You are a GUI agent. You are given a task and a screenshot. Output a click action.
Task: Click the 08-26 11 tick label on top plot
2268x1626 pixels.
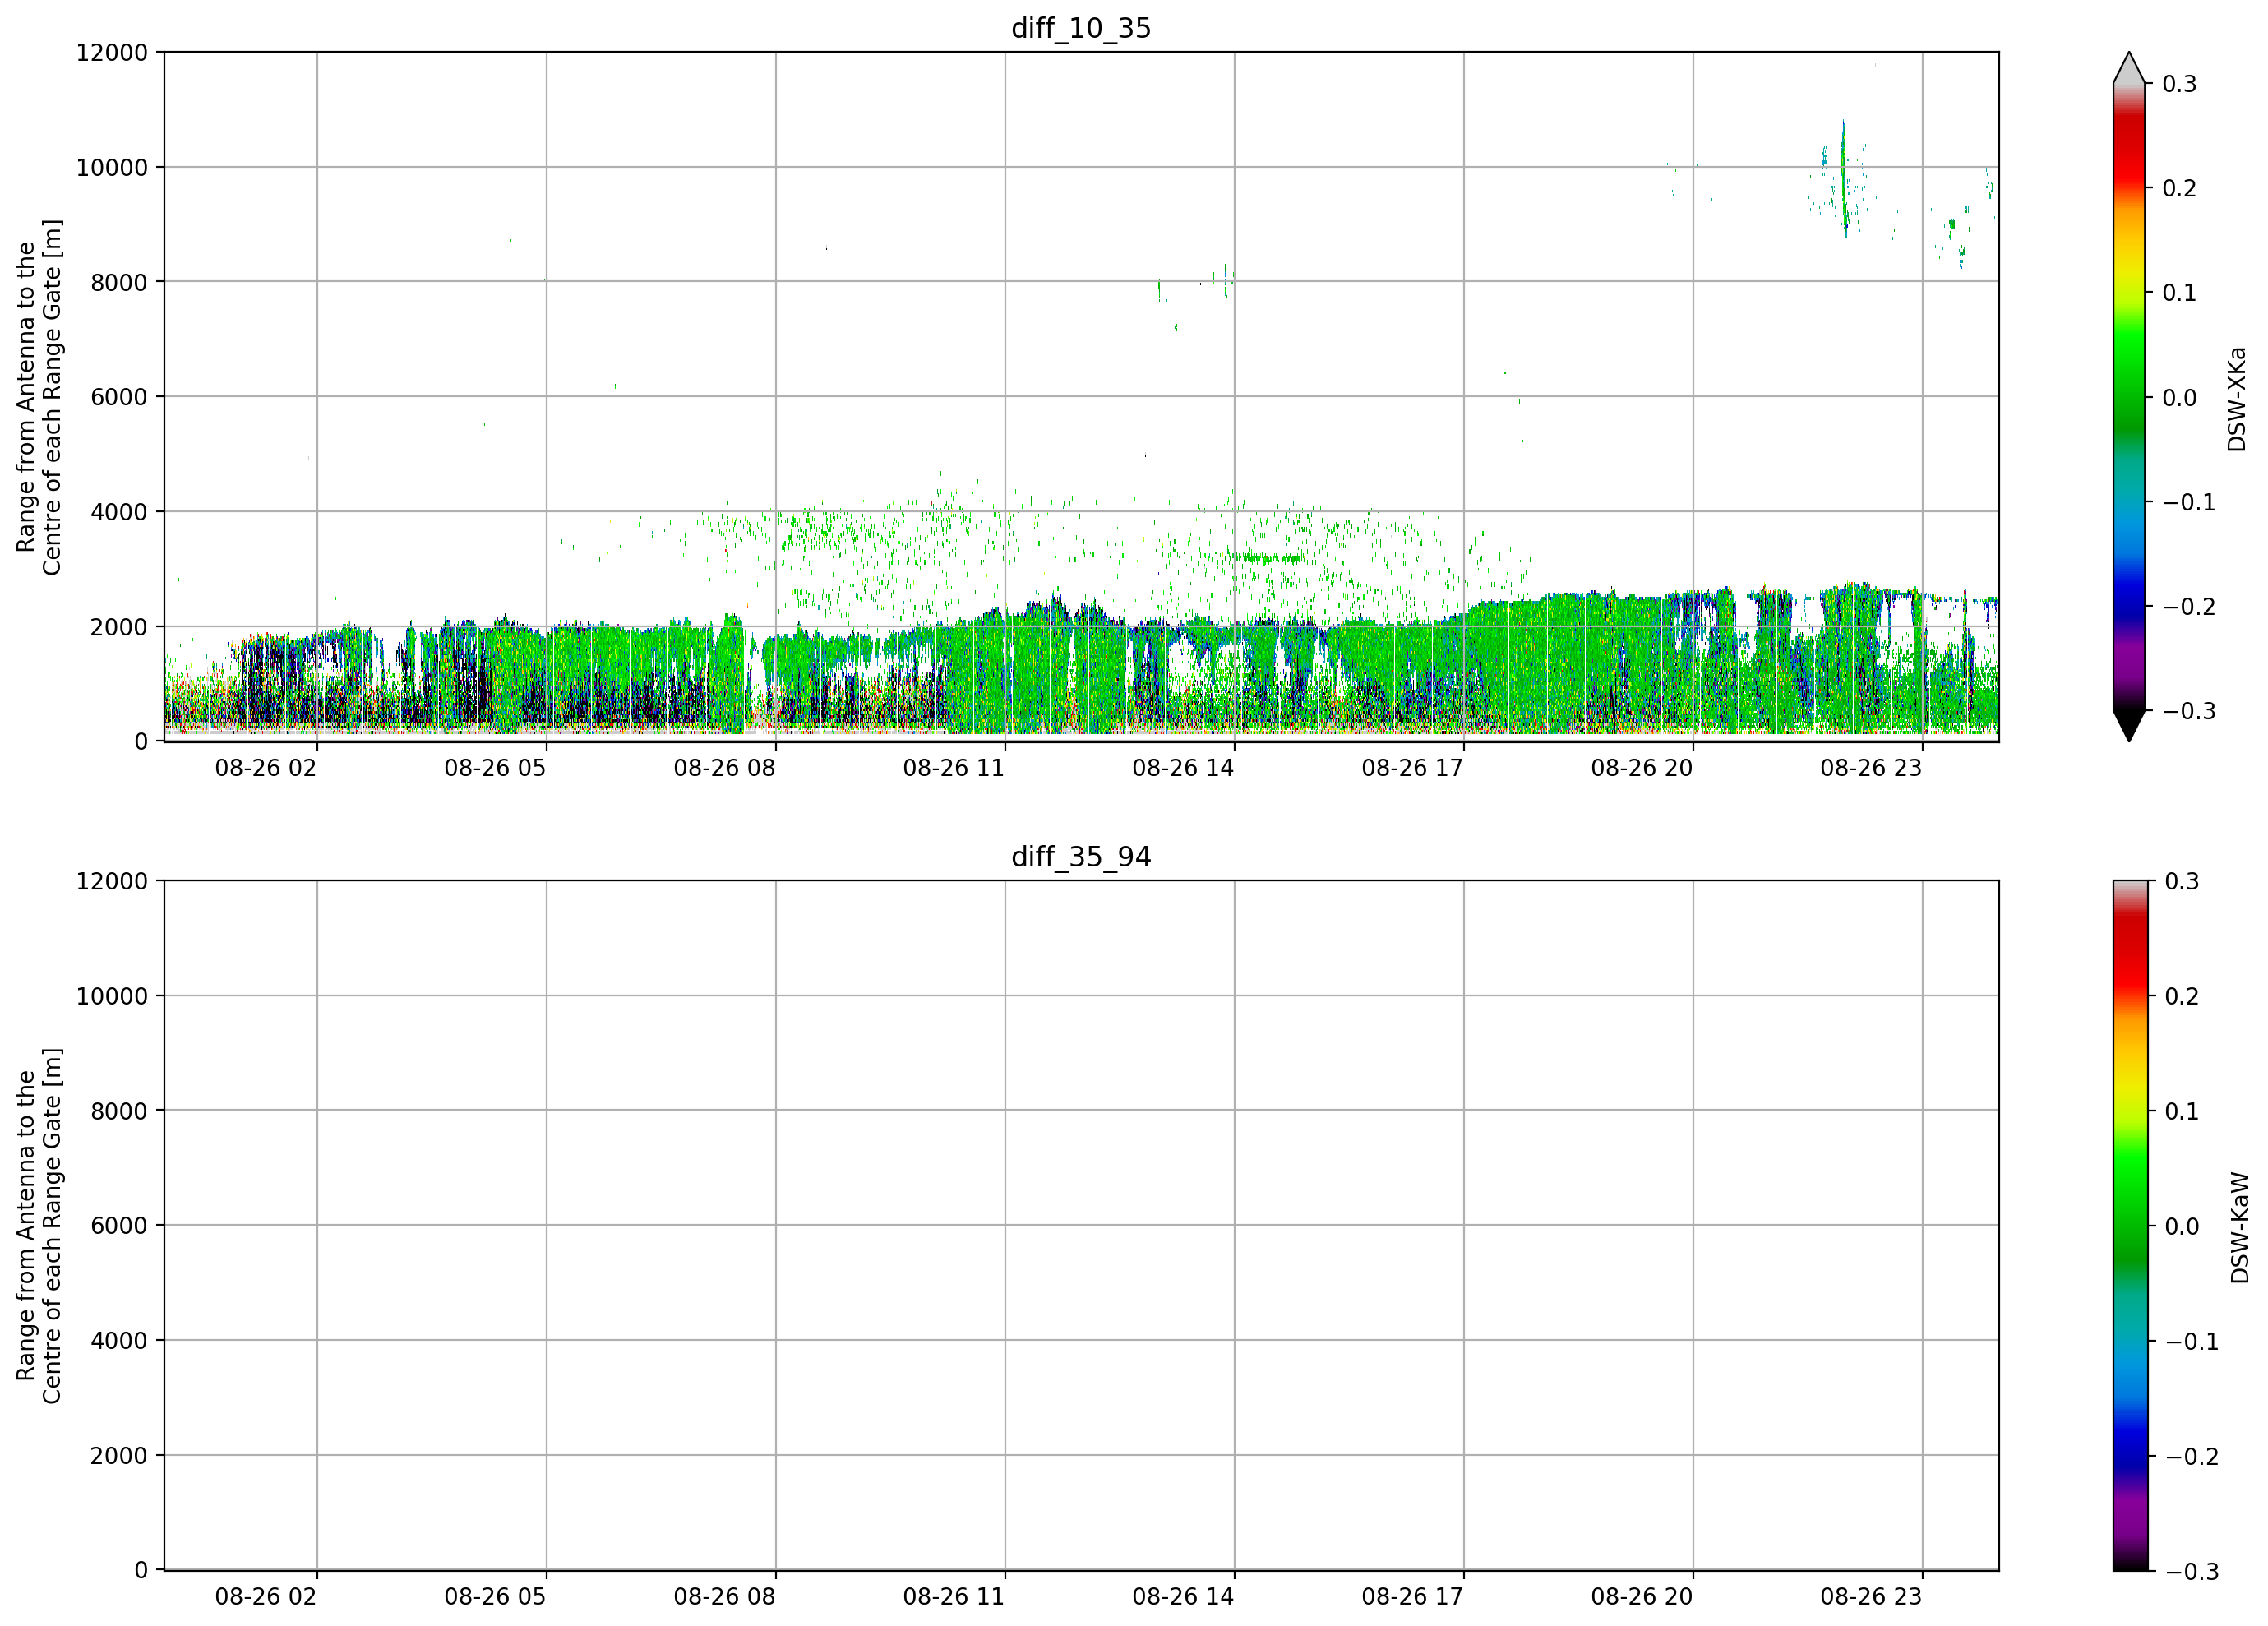(x=953, y=768)
